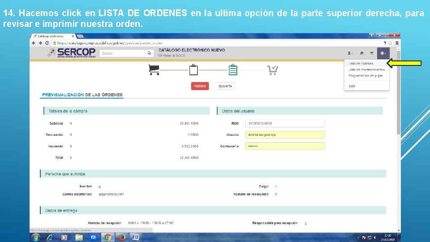Click the PREVISUALIZACIÓN DE LAS ÓRDENES heading
Screen dimensions: 430x242
82,95
